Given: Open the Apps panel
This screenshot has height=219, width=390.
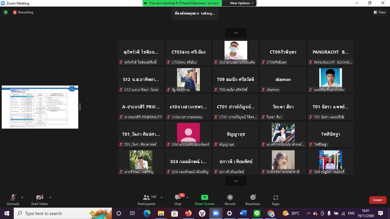Looking at the screenshot, I should point(276,200).
